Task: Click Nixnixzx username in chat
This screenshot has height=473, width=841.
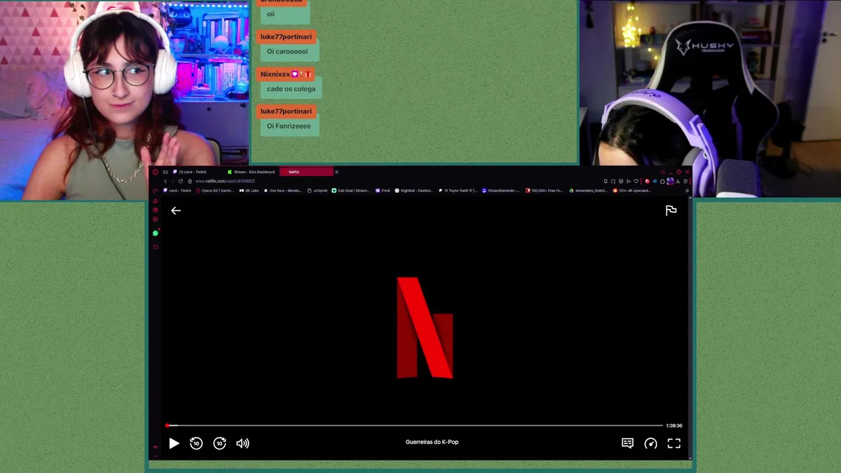Action: tap(275, 74)
